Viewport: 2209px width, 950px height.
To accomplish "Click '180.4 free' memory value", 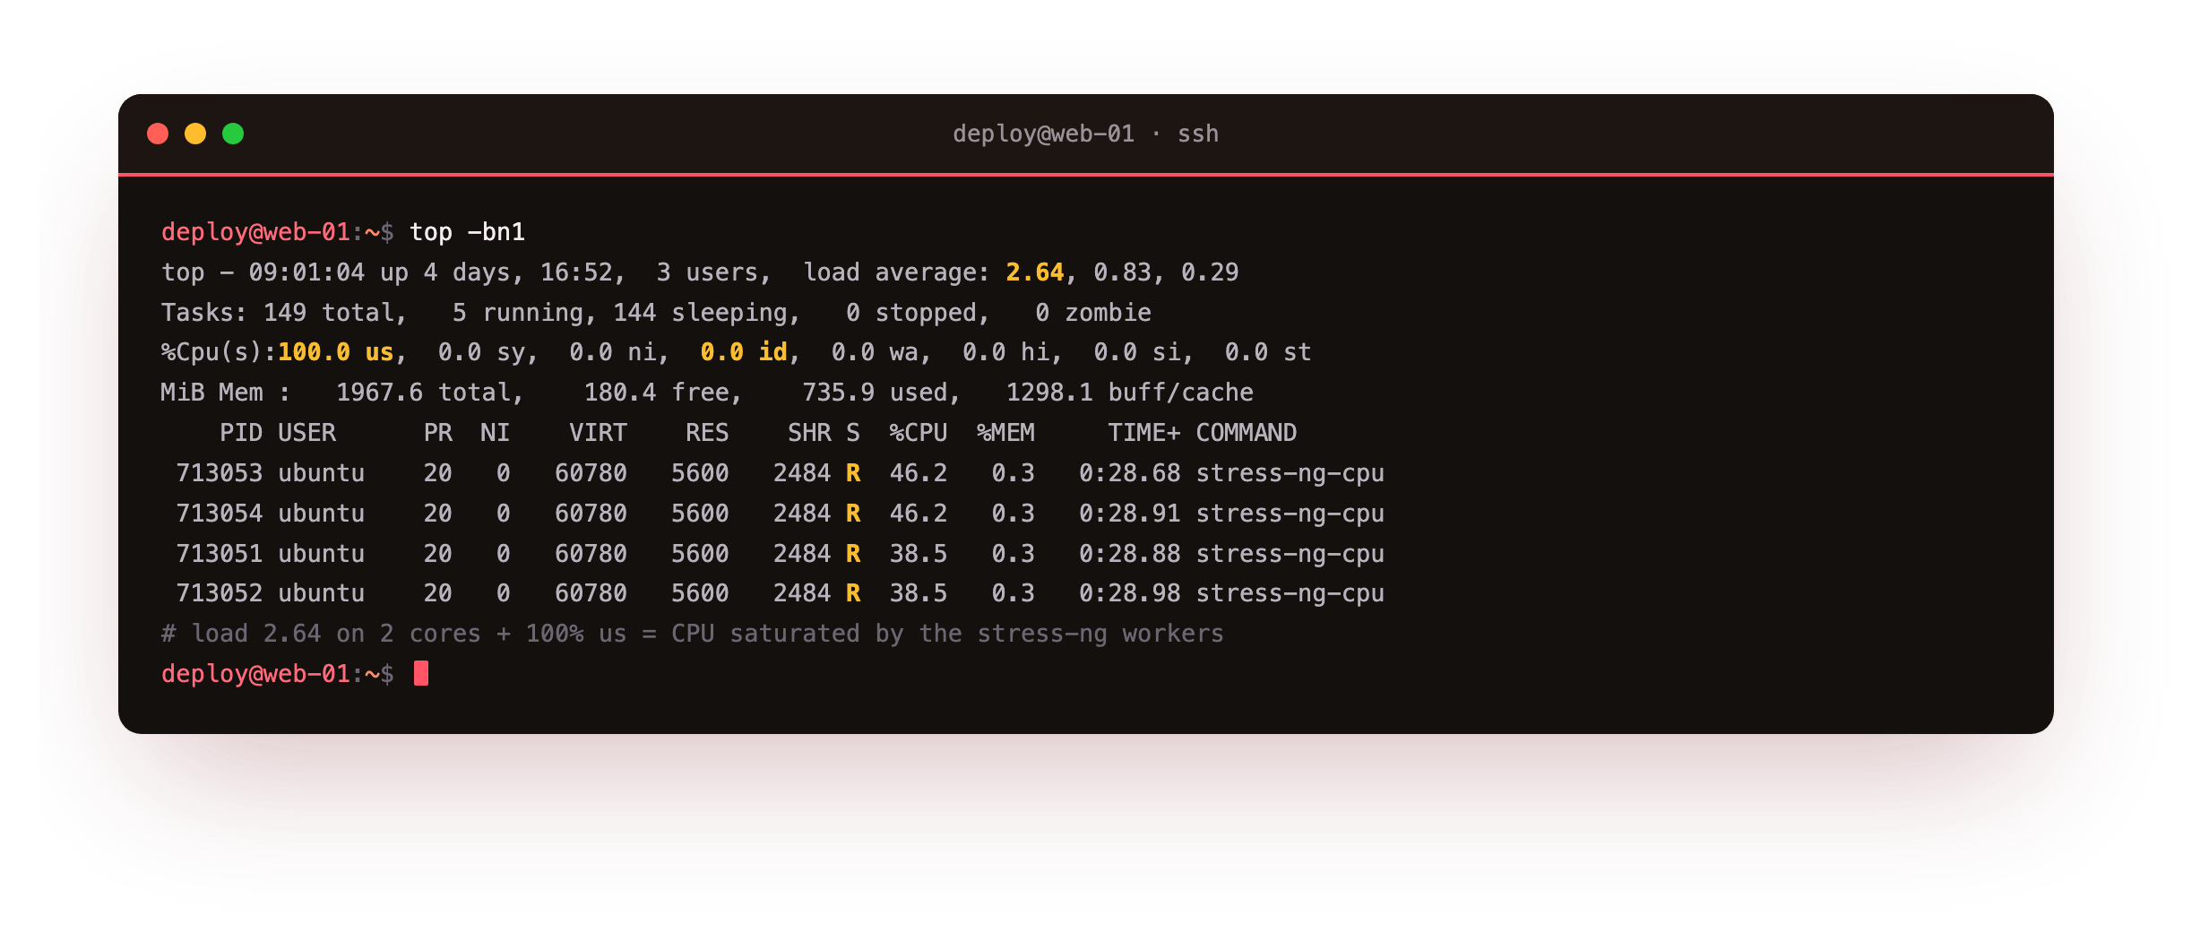I will 656,393.
